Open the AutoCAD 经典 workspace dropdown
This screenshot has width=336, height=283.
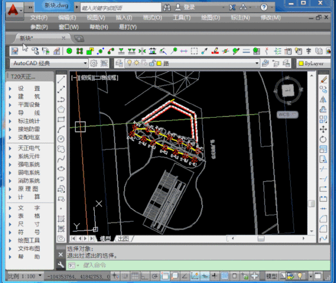pos(49,63)
